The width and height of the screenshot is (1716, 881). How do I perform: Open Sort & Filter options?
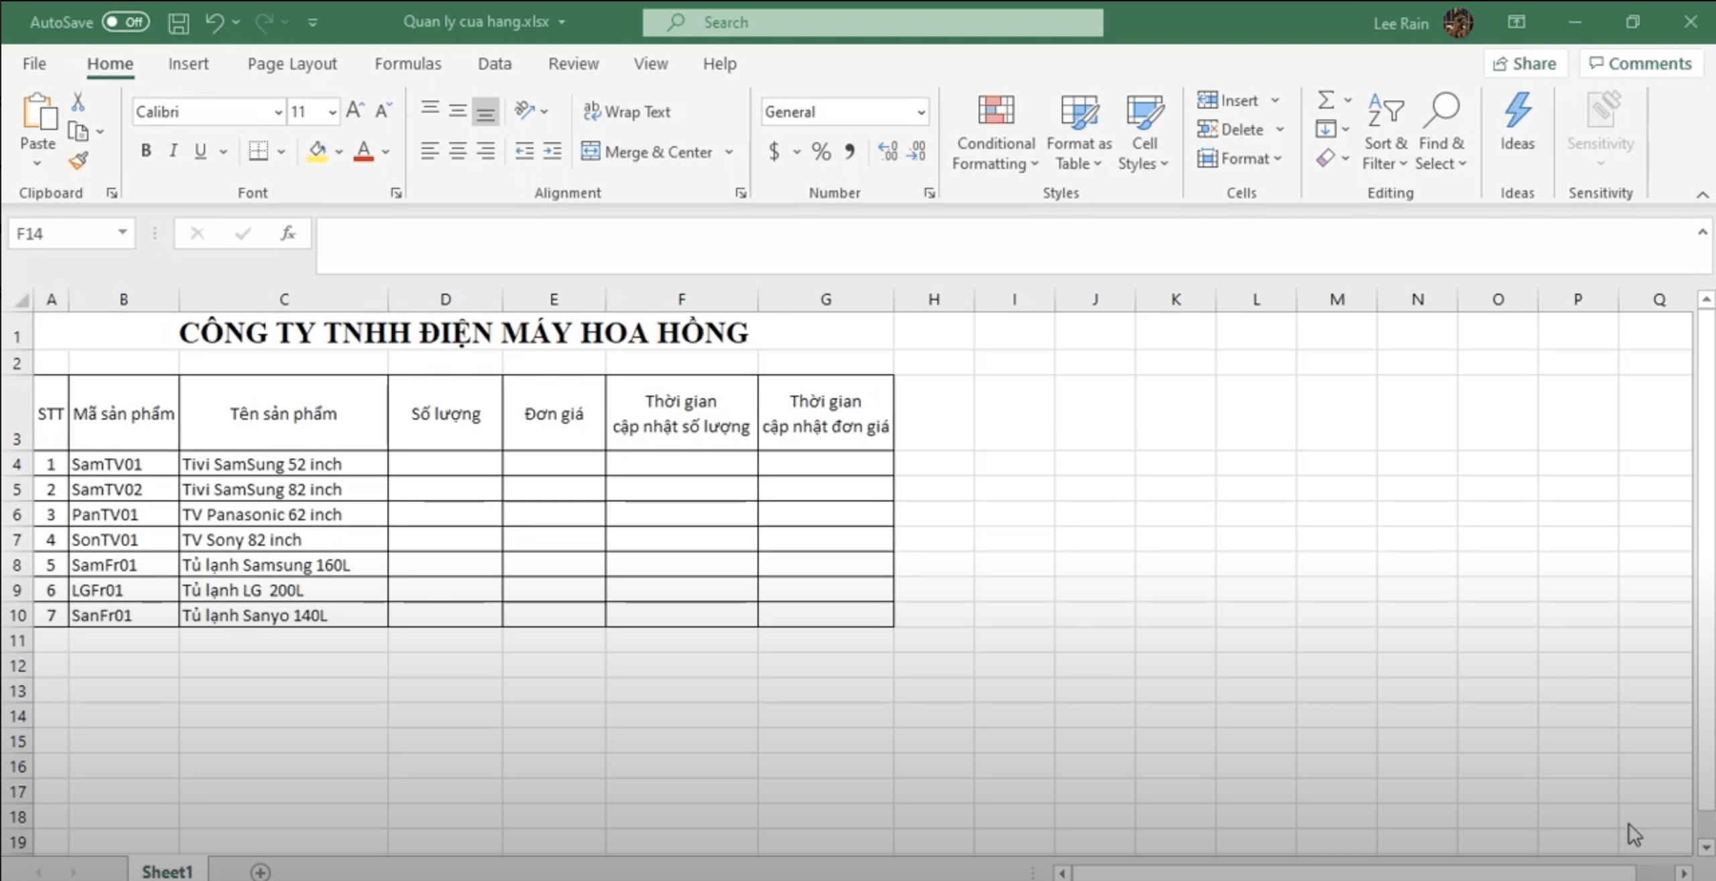click(x=1384, y=131)
